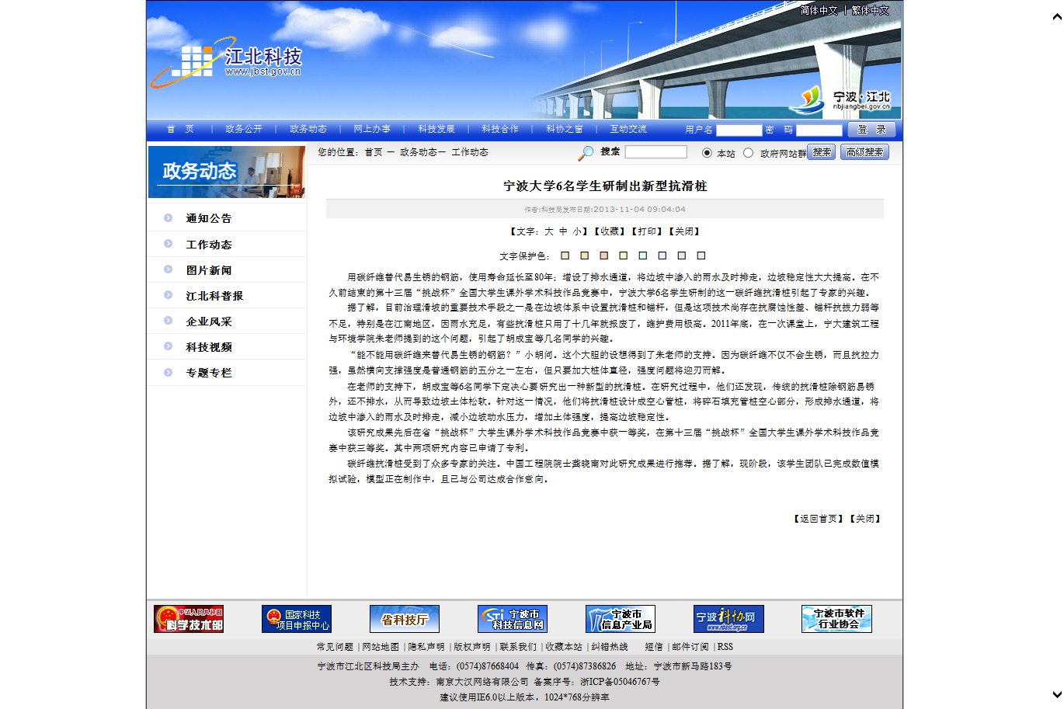The image size is (1064, 709).
Task: Open the 宁波市科技信息网 banner
Action: [513, 619]
